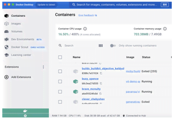Open the vit-demo image link
The height and width of the screenshot is (120, 174).
pos(133,81)
